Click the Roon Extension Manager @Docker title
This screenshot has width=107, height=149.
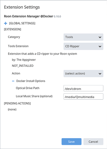(28, 16)
